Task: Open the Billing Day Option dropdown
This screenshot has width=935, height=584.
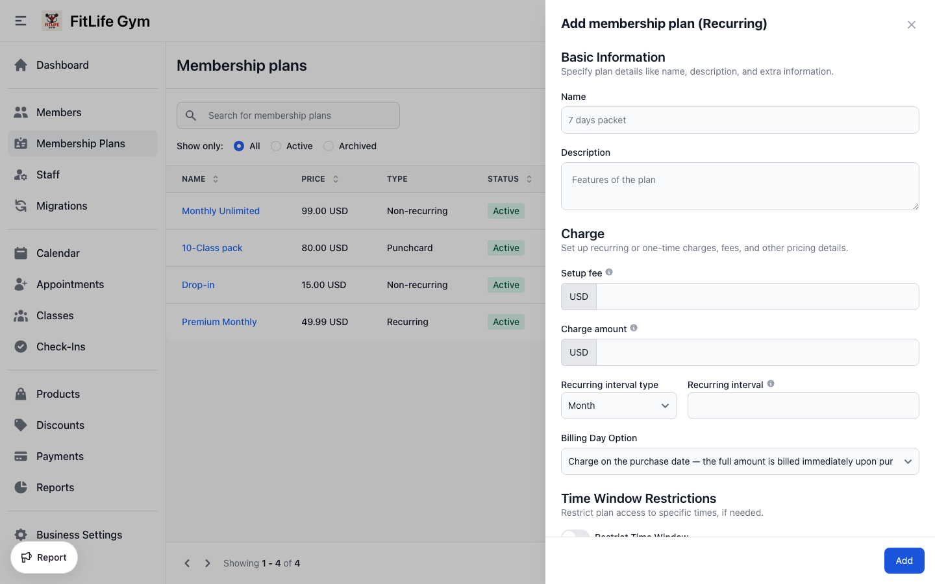Action: click(x=740, y=461)
